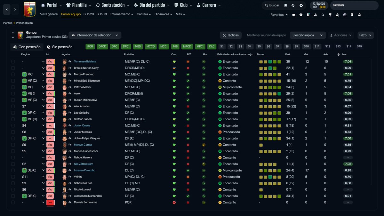Click the trophy shortcut icon

(x=330, y=15)
